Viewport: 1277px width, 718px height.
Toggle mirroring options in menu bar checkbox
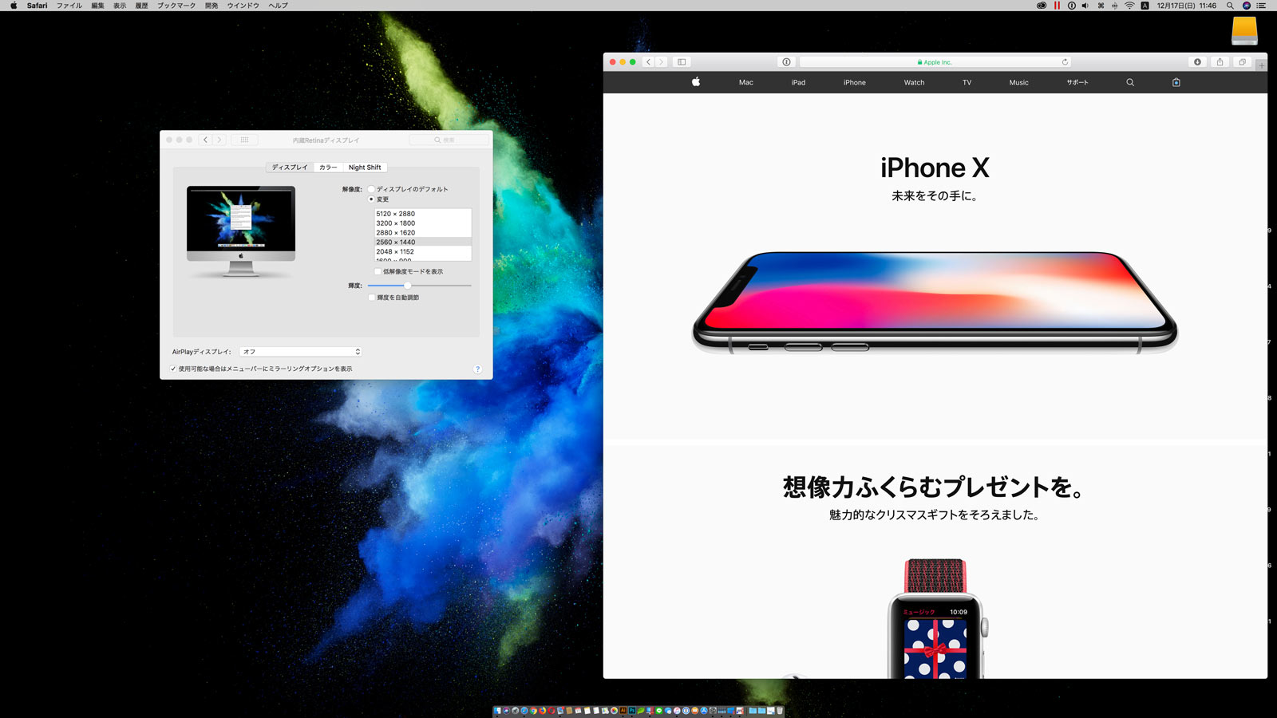173,369
